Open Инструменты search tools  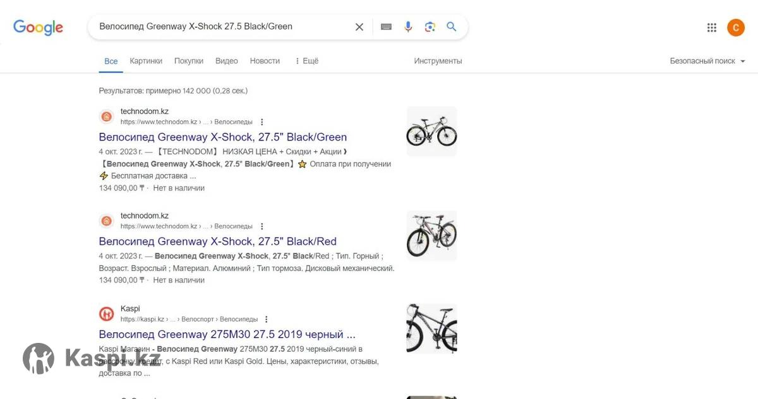click(x=438, y=61)
